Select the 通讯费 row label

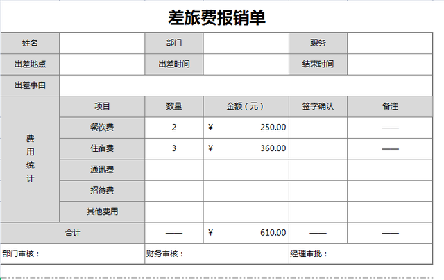coord(102,170)
